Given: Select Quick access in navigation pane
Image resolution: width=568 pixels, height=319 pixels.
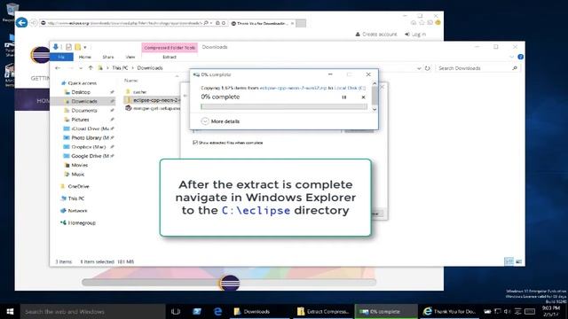Looking at the screenshot, I should [x=82, y=83].
